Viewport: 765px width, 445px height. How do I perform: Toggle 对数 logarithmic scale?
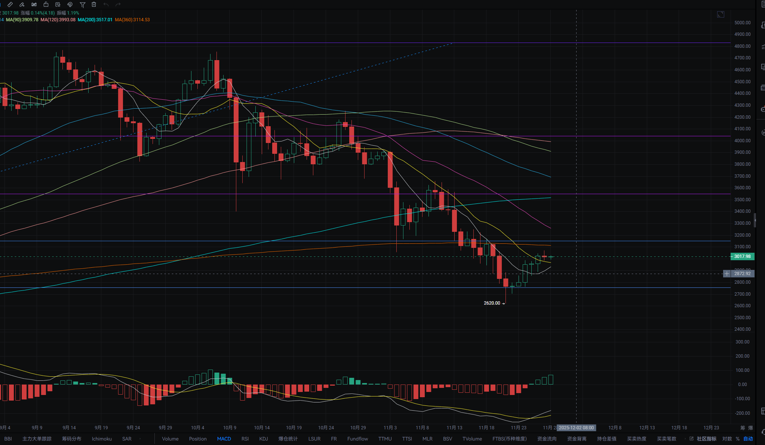coord(727,439)
